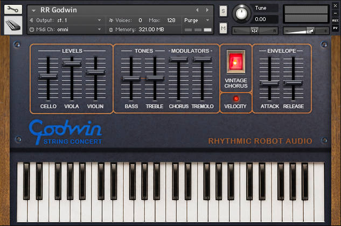The image size is (341, 226).
Task: Mute the instrument with M button
Action: 223,28
